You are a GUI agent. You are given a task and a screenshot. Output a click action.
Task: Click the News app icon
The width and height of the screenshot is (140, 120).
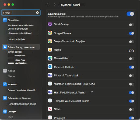coord(50,109)
